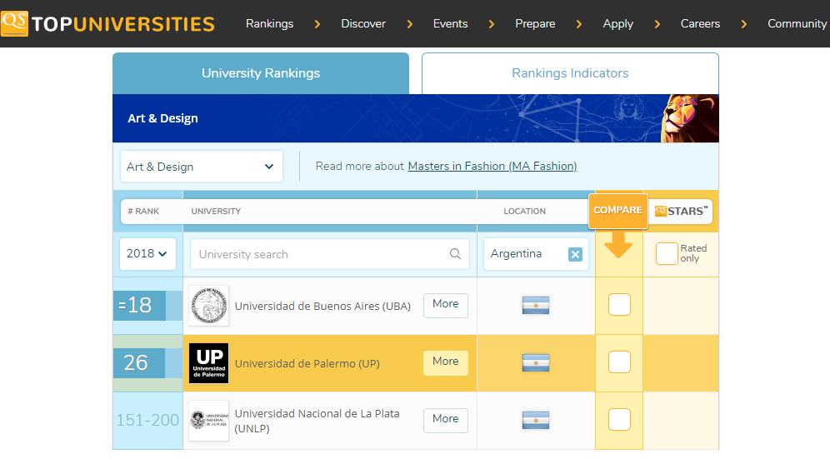Click the chevron after Events
The image size is (830, 459).
(491, 24)
